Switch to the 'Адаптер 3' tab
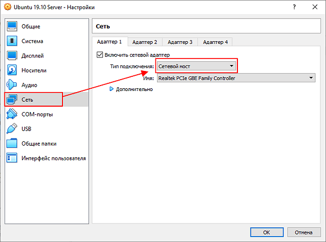 coord(180,42)
